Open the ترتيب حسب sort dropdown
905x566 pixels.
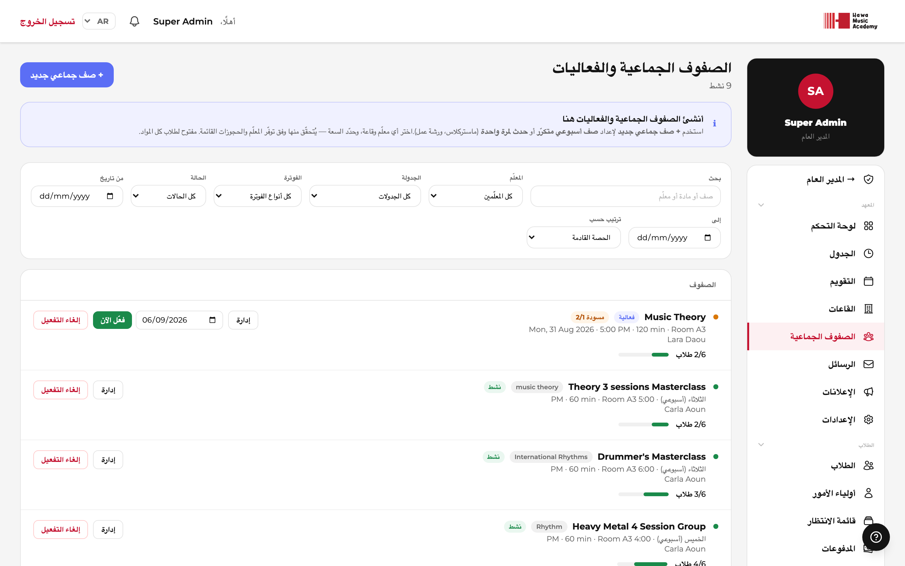573,237
